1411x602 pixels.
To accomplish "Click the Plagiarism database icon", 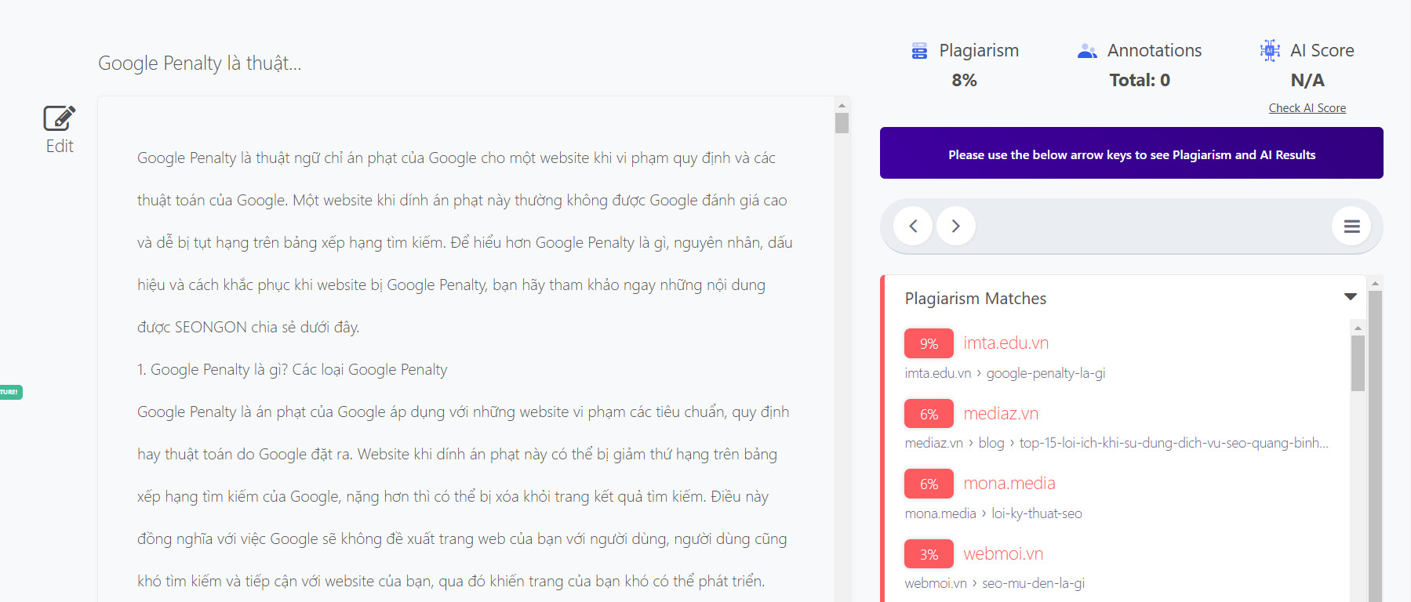I will [x=919, y=51].
